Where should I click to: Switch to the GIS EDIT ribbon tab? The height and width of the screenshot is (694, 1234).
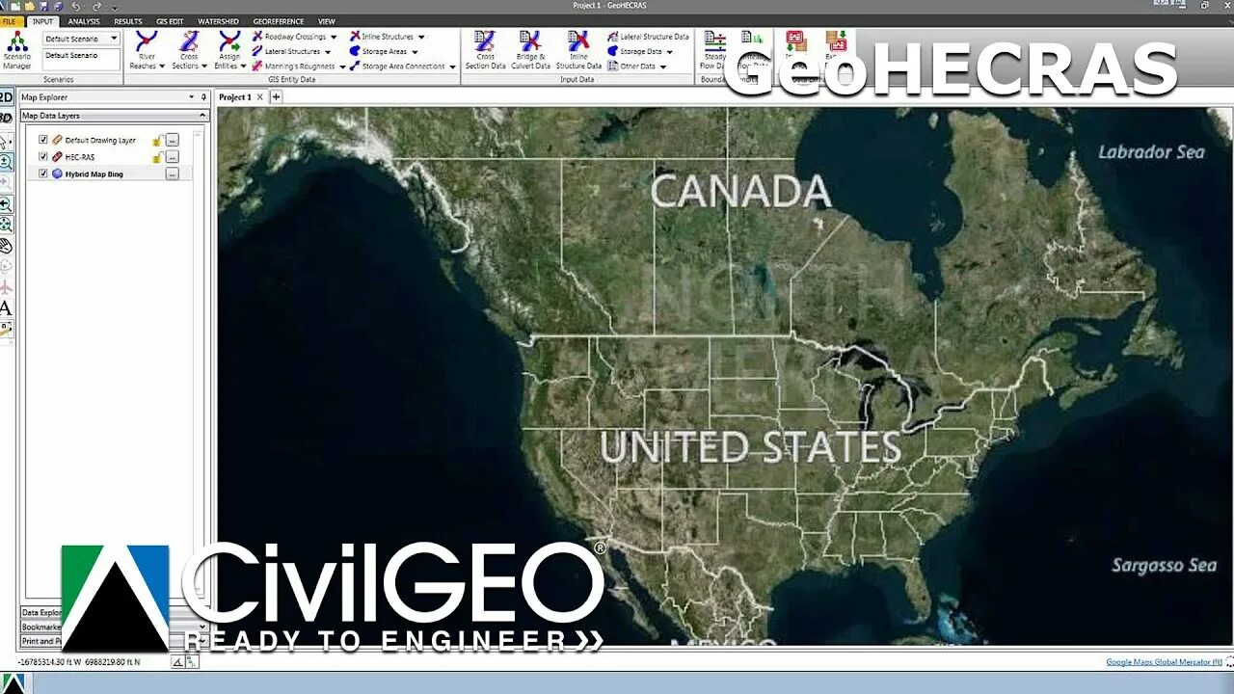point(170,21)
